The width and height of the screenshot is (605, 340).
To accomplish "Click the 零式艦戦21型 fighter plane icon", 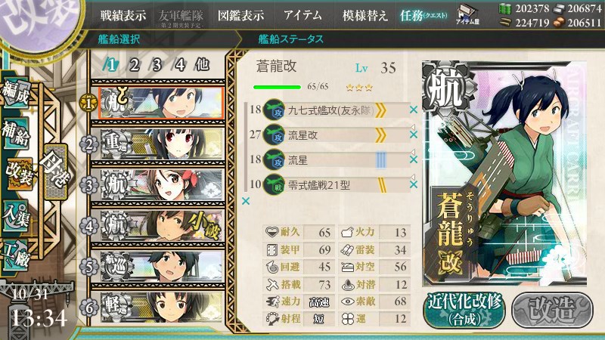I will point(274,185).
